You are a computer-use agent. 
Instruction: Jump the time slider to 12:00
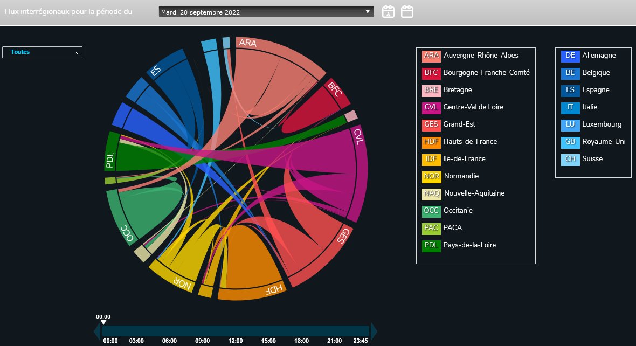tap(235, 341)
